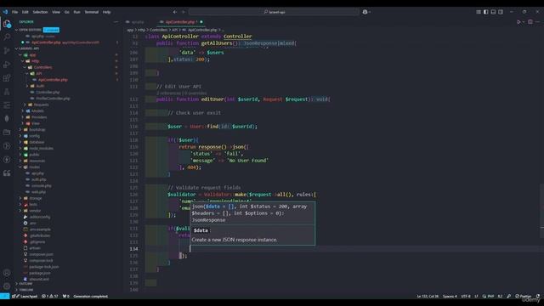Click the Launchpad status bar button
The width and height of the screenshot is (544, 306).
pos(25,297)
